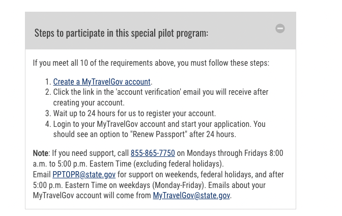Viewport: 342px width, 216px height.
Task: Click the 'Steps to participate' header title
Action: point(121,33)
